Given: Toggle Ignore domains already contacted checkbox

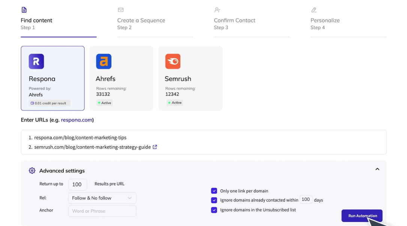Looking at the screenshot, I should point(214,200).
